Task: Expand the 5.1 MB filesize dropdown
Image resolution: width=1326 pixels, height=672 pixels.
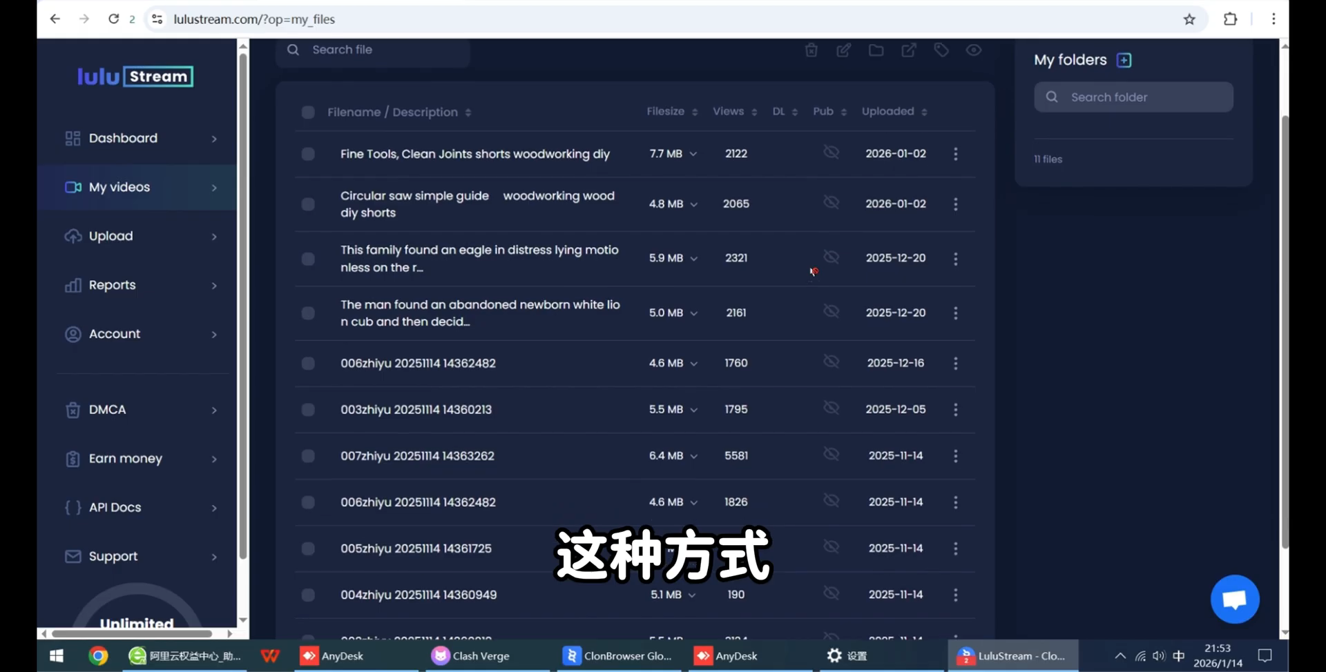Action: pos(692,595)
